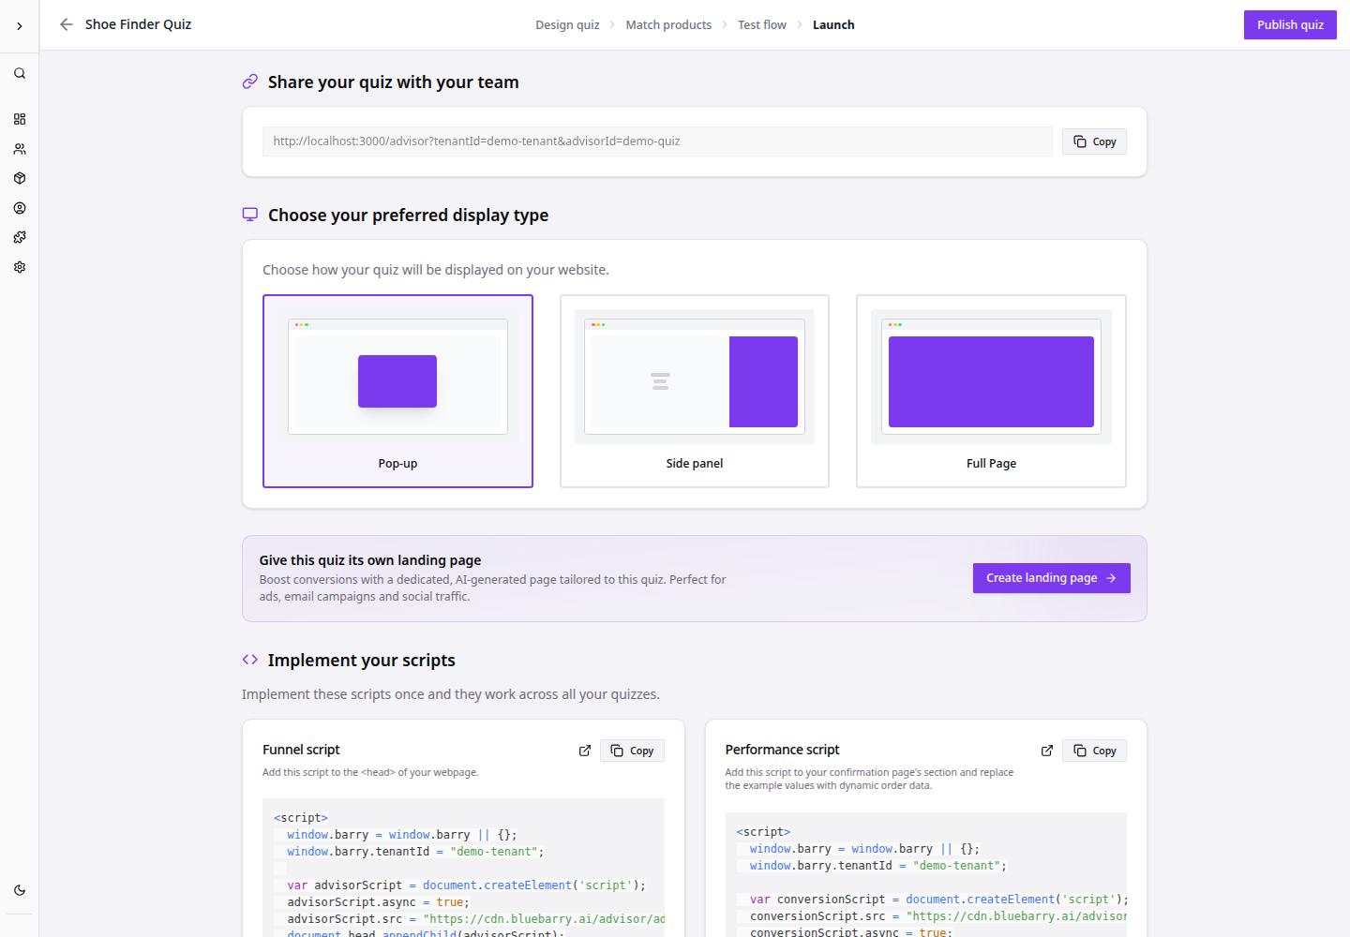
Task: Click the Funnel script title
Action: tap(301, 750)
